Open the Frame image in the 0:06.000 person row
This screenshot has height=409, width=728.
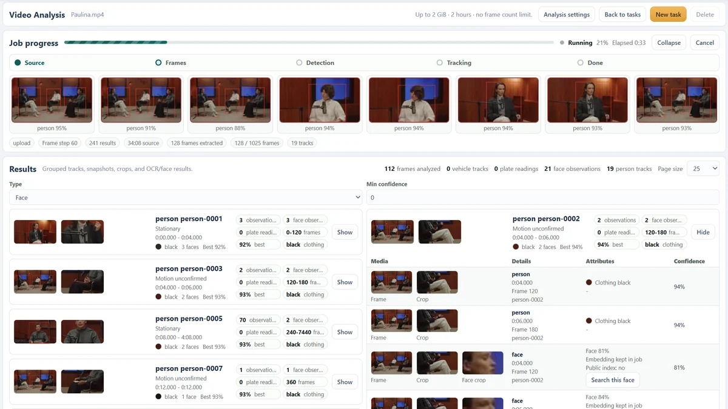[391, 321]
